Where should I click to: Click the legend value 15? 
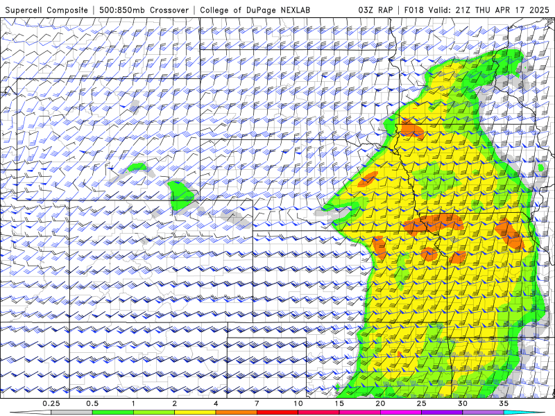click(339, 404)
